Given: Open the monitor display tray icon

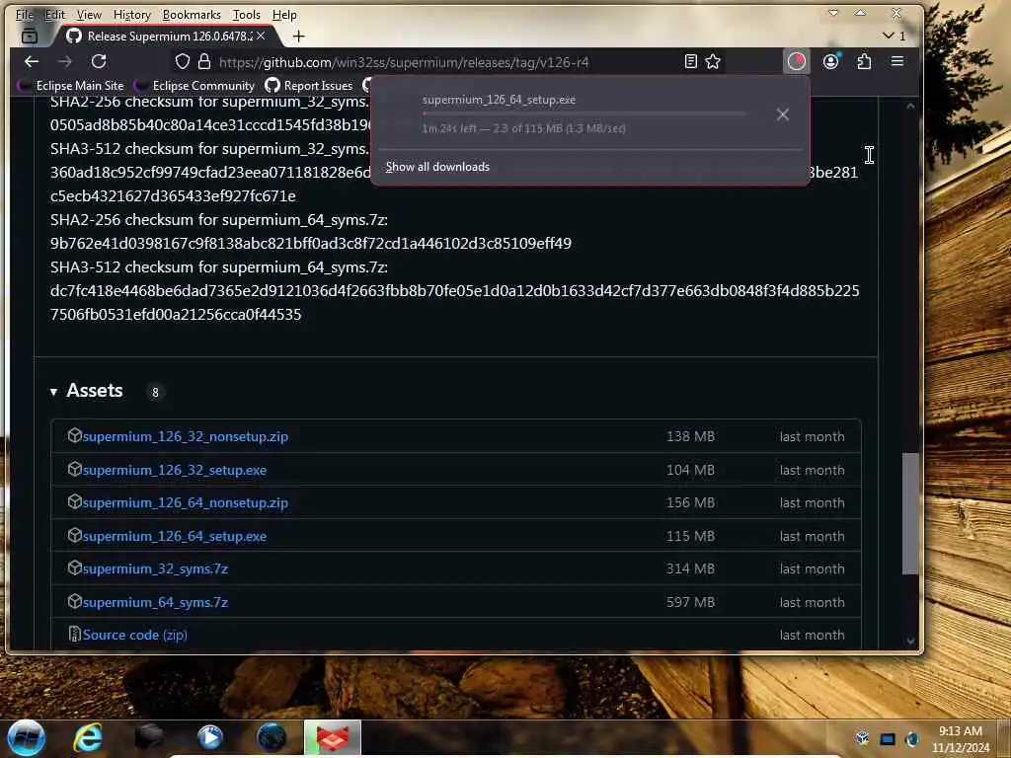Looking at the screenshot, I should pyautogui.click(x=888, y=738).
